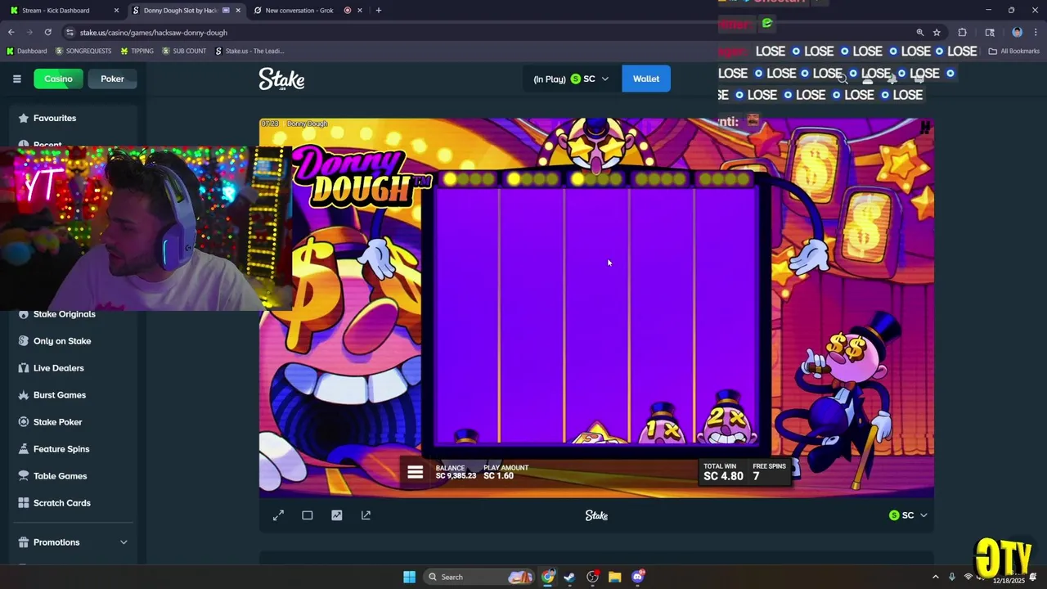The width and height of the screenshot is (1047, 589).
Task: Open the live stats chart
Action: (337, 515)
